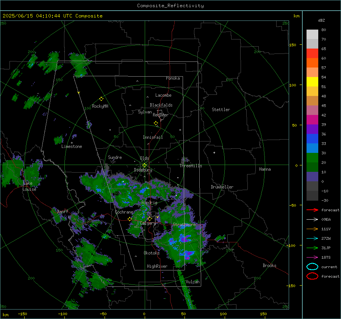Click the yellow diamond marker below Cochrane
Screen dimensions: 341x319
[130, 219]
